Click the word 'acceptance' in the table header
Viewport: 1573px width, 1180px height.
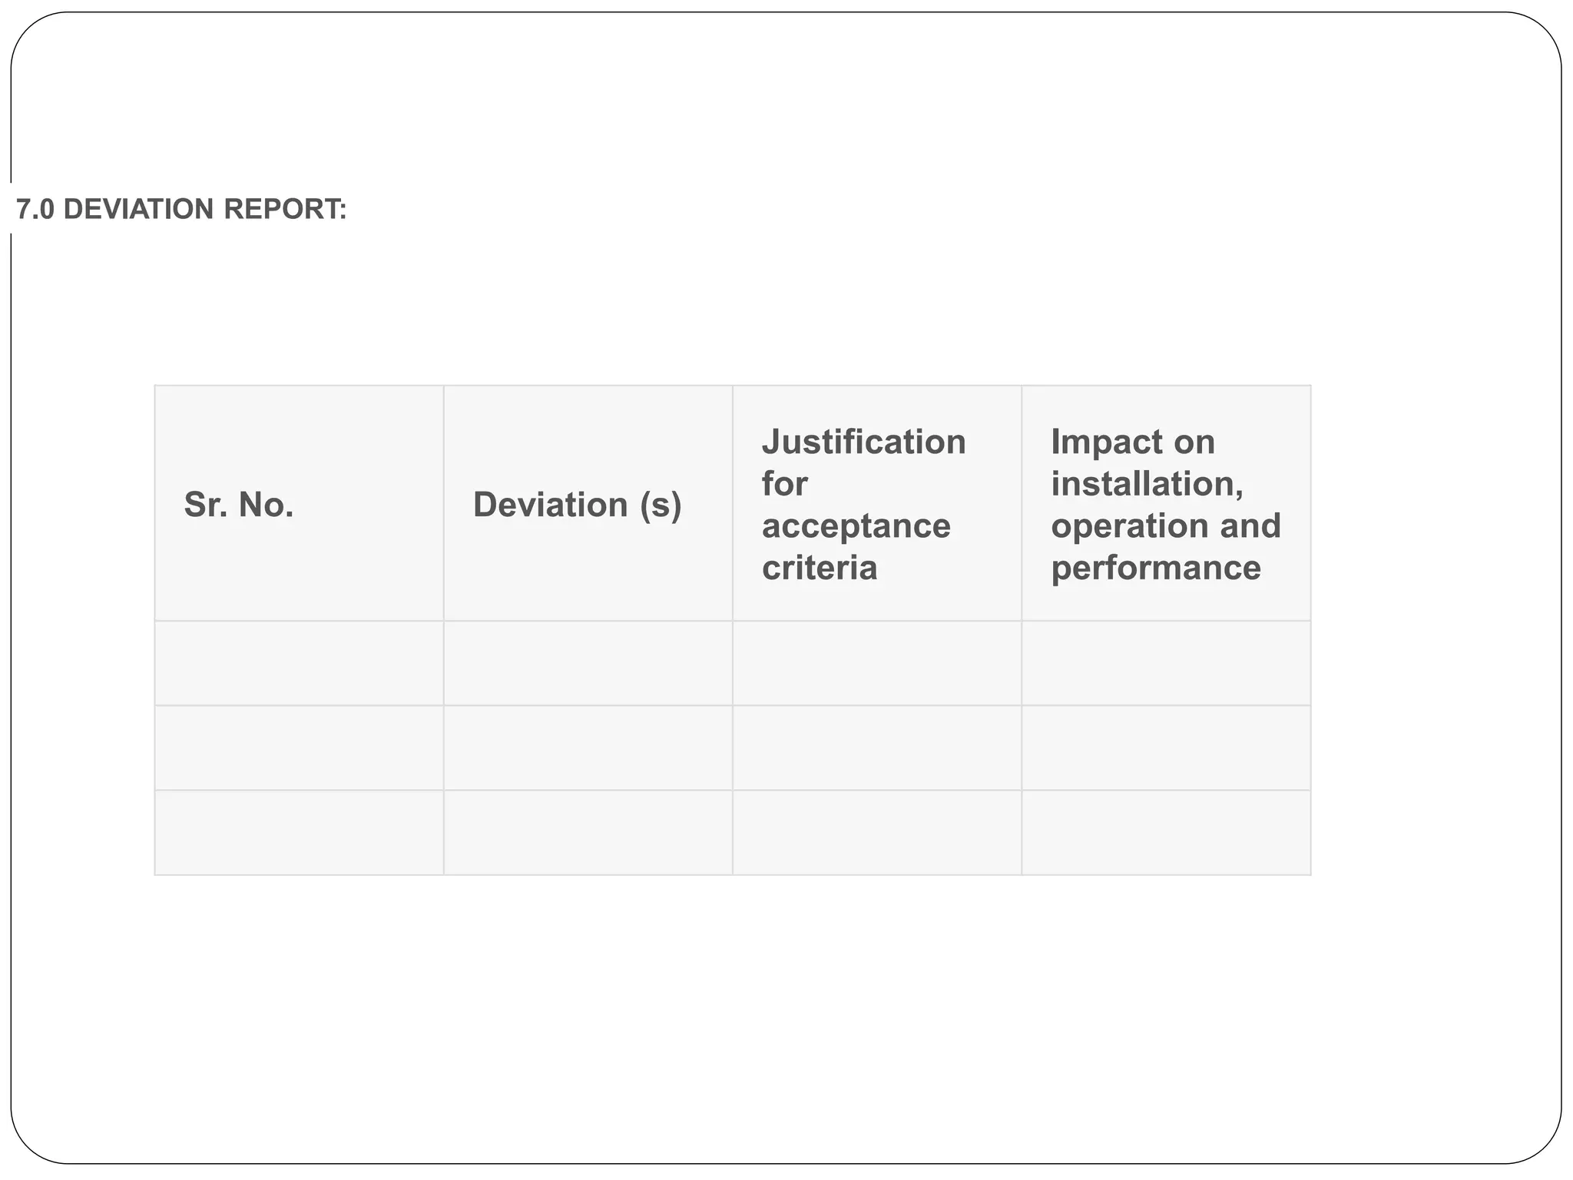[x=856, y=526]
